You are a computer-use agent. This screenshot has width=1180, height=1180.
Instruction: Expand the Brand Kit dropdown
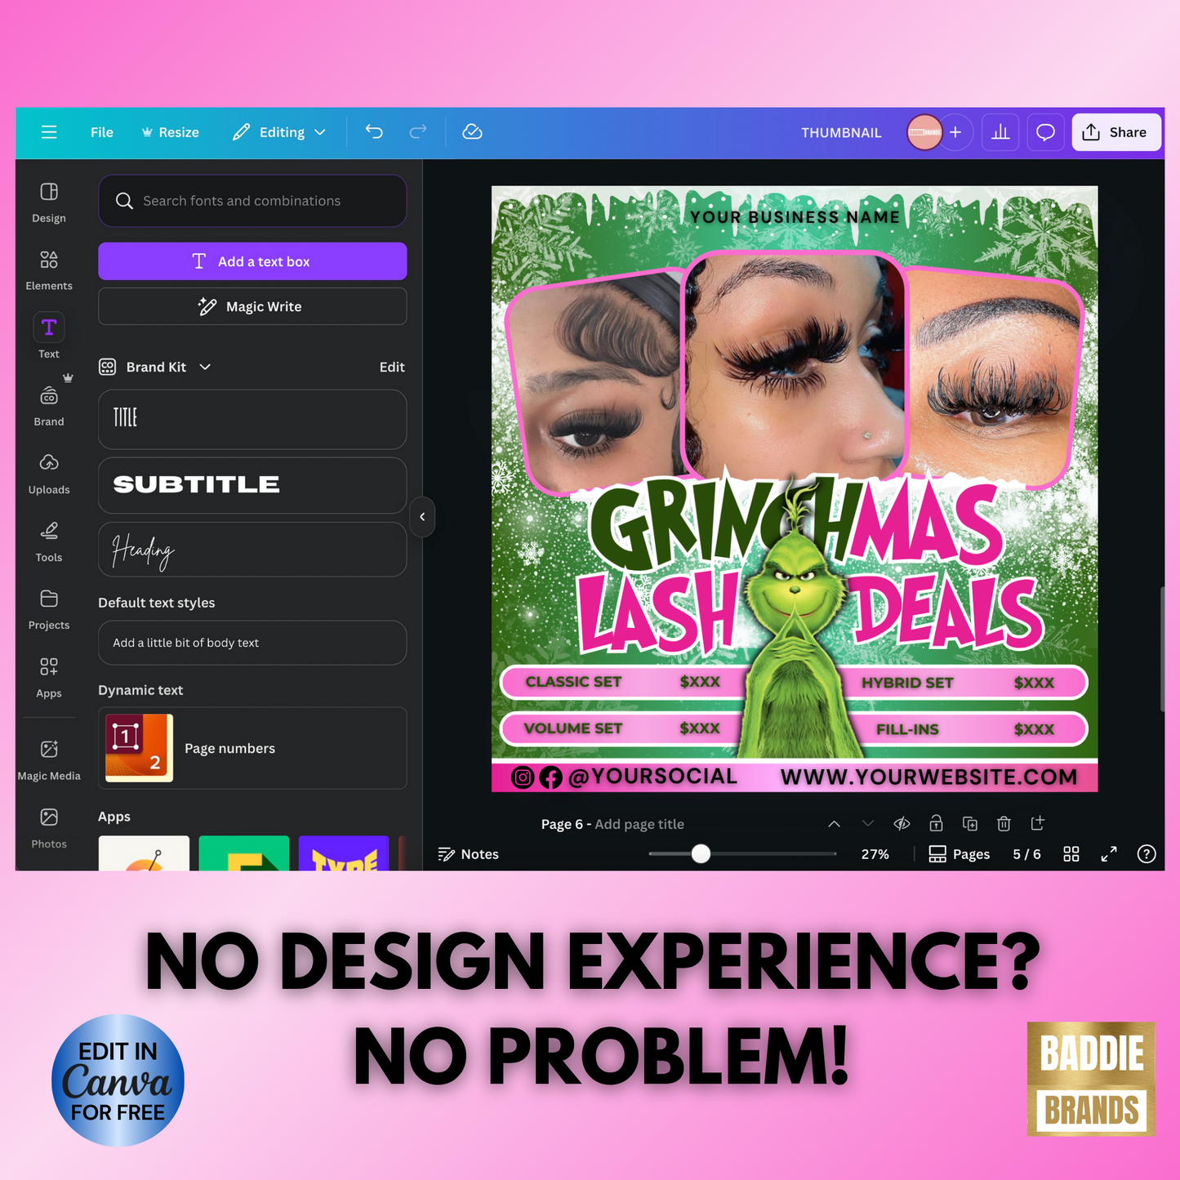tap(204, 367)
